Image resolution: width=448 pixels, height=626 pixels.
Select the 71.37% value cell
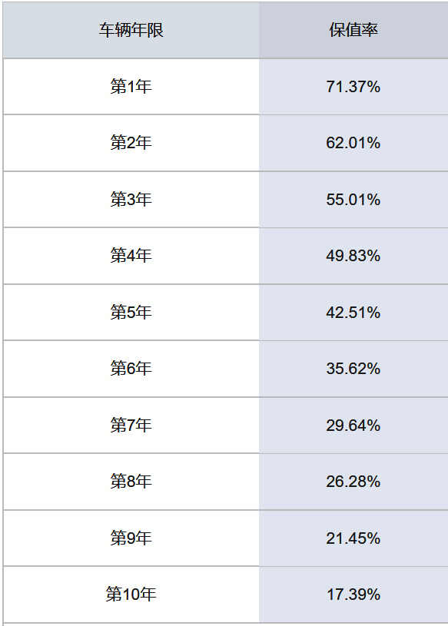[x=353, y=87]
